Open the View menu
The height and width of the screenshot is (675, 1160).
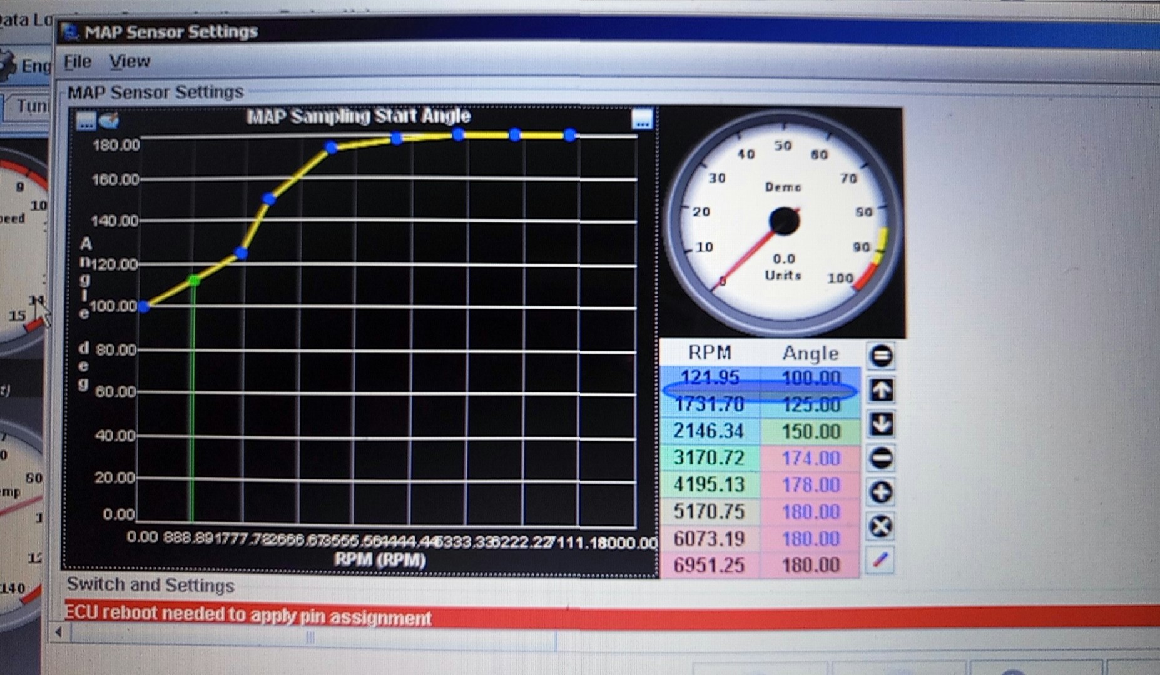click(130, 61)
